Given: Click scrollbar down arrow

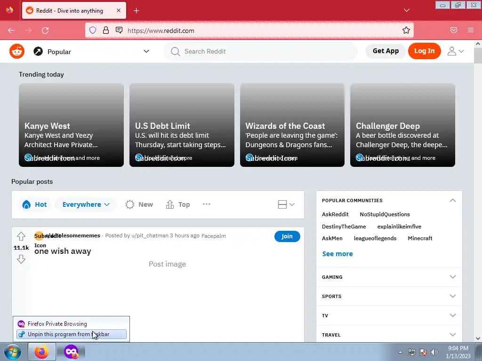Looking at the screenshot, I should (x=478, y=338).
